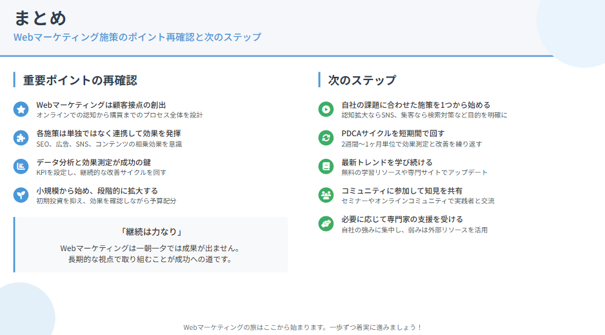Image resolution: width=605 pixels, height=335 pixels.
Task: Click the blue star icon
Action: click(21, 109)
